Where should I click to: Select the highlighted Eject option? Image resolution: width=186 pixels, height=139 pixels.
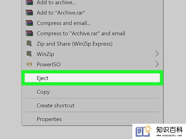coord(92,78)
